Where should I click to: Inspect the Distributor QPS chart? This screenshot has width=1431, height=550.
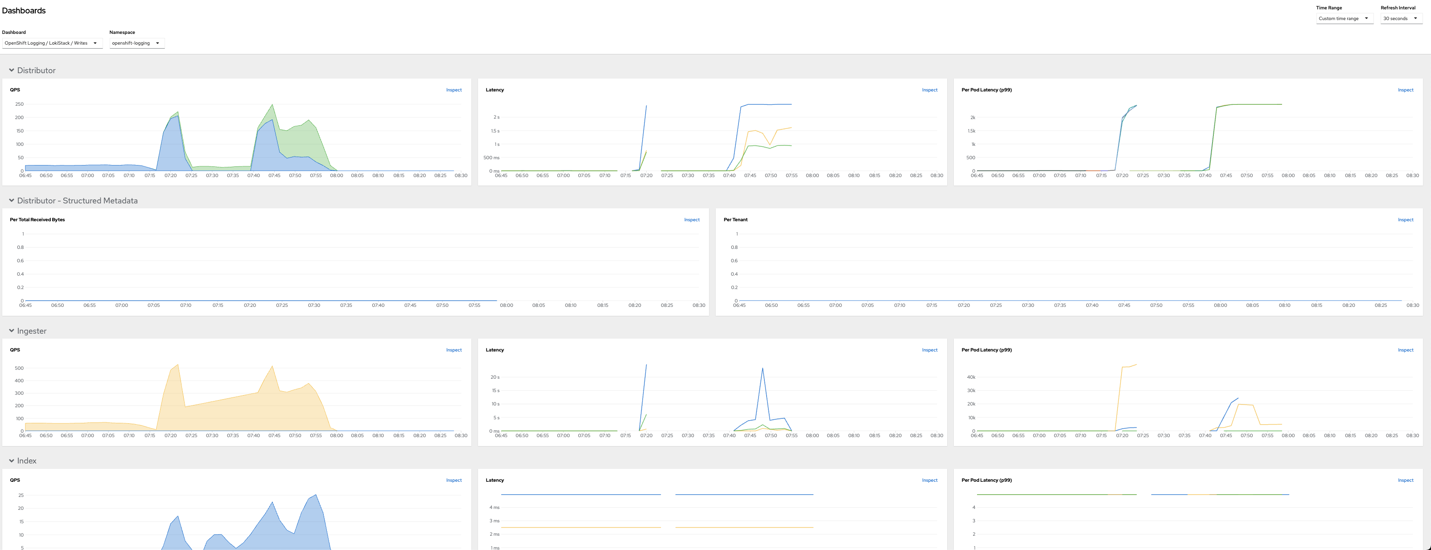454,90
